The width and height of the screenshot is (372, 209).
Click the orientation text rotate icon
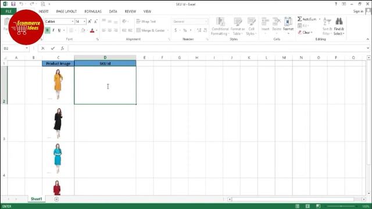pyautogui.click(x=124, y=21)
